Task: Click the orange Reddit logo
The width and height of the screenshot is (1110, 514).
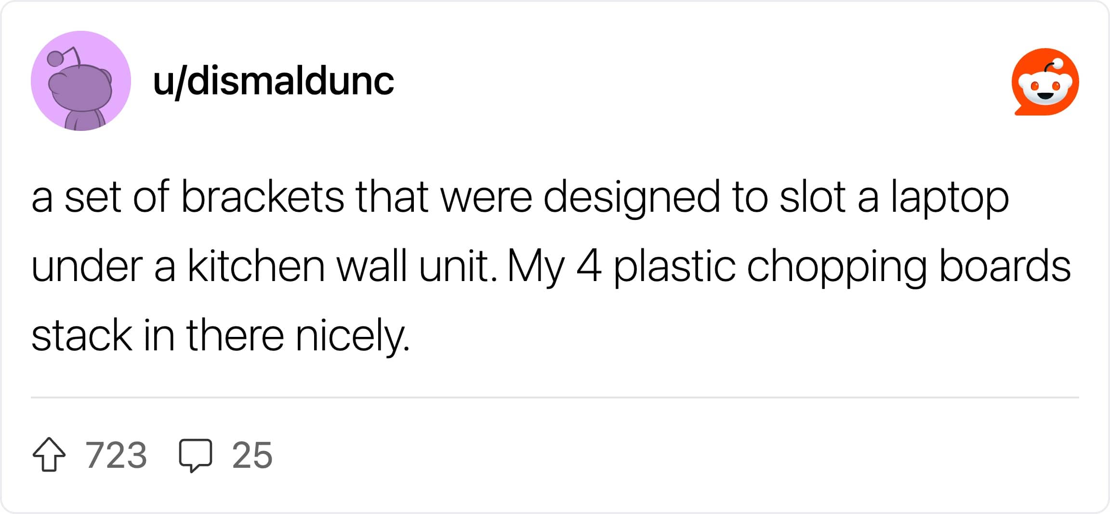Action: pos(1045,82)
